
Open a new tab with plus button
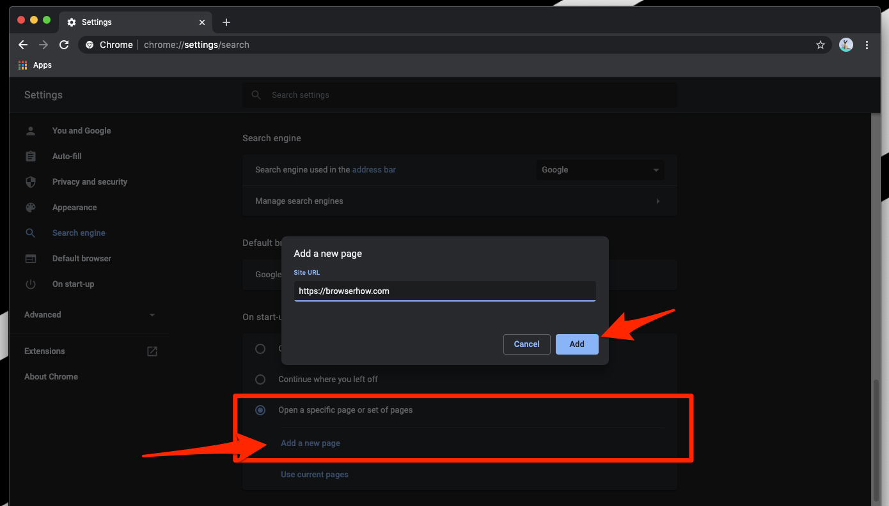click(226, 22)
